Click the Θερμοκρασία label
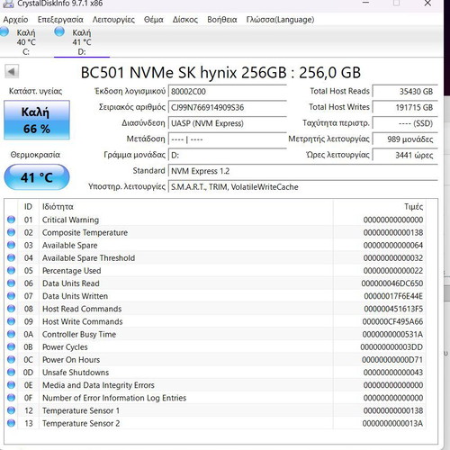 click(35, 155)
